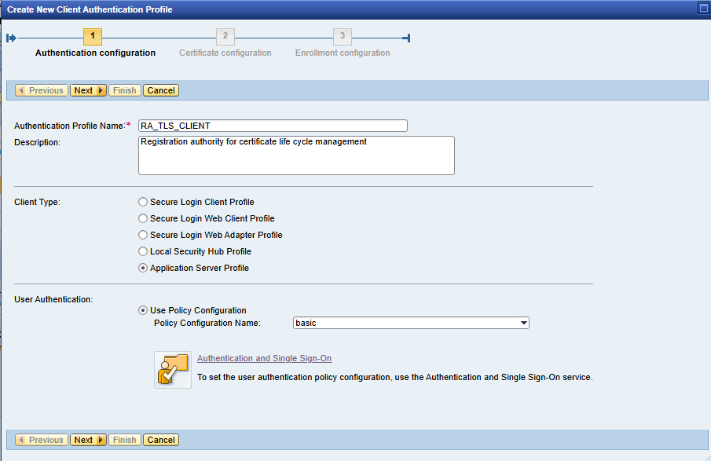Select Local Security Hub Profile radio button

(143, 251)
